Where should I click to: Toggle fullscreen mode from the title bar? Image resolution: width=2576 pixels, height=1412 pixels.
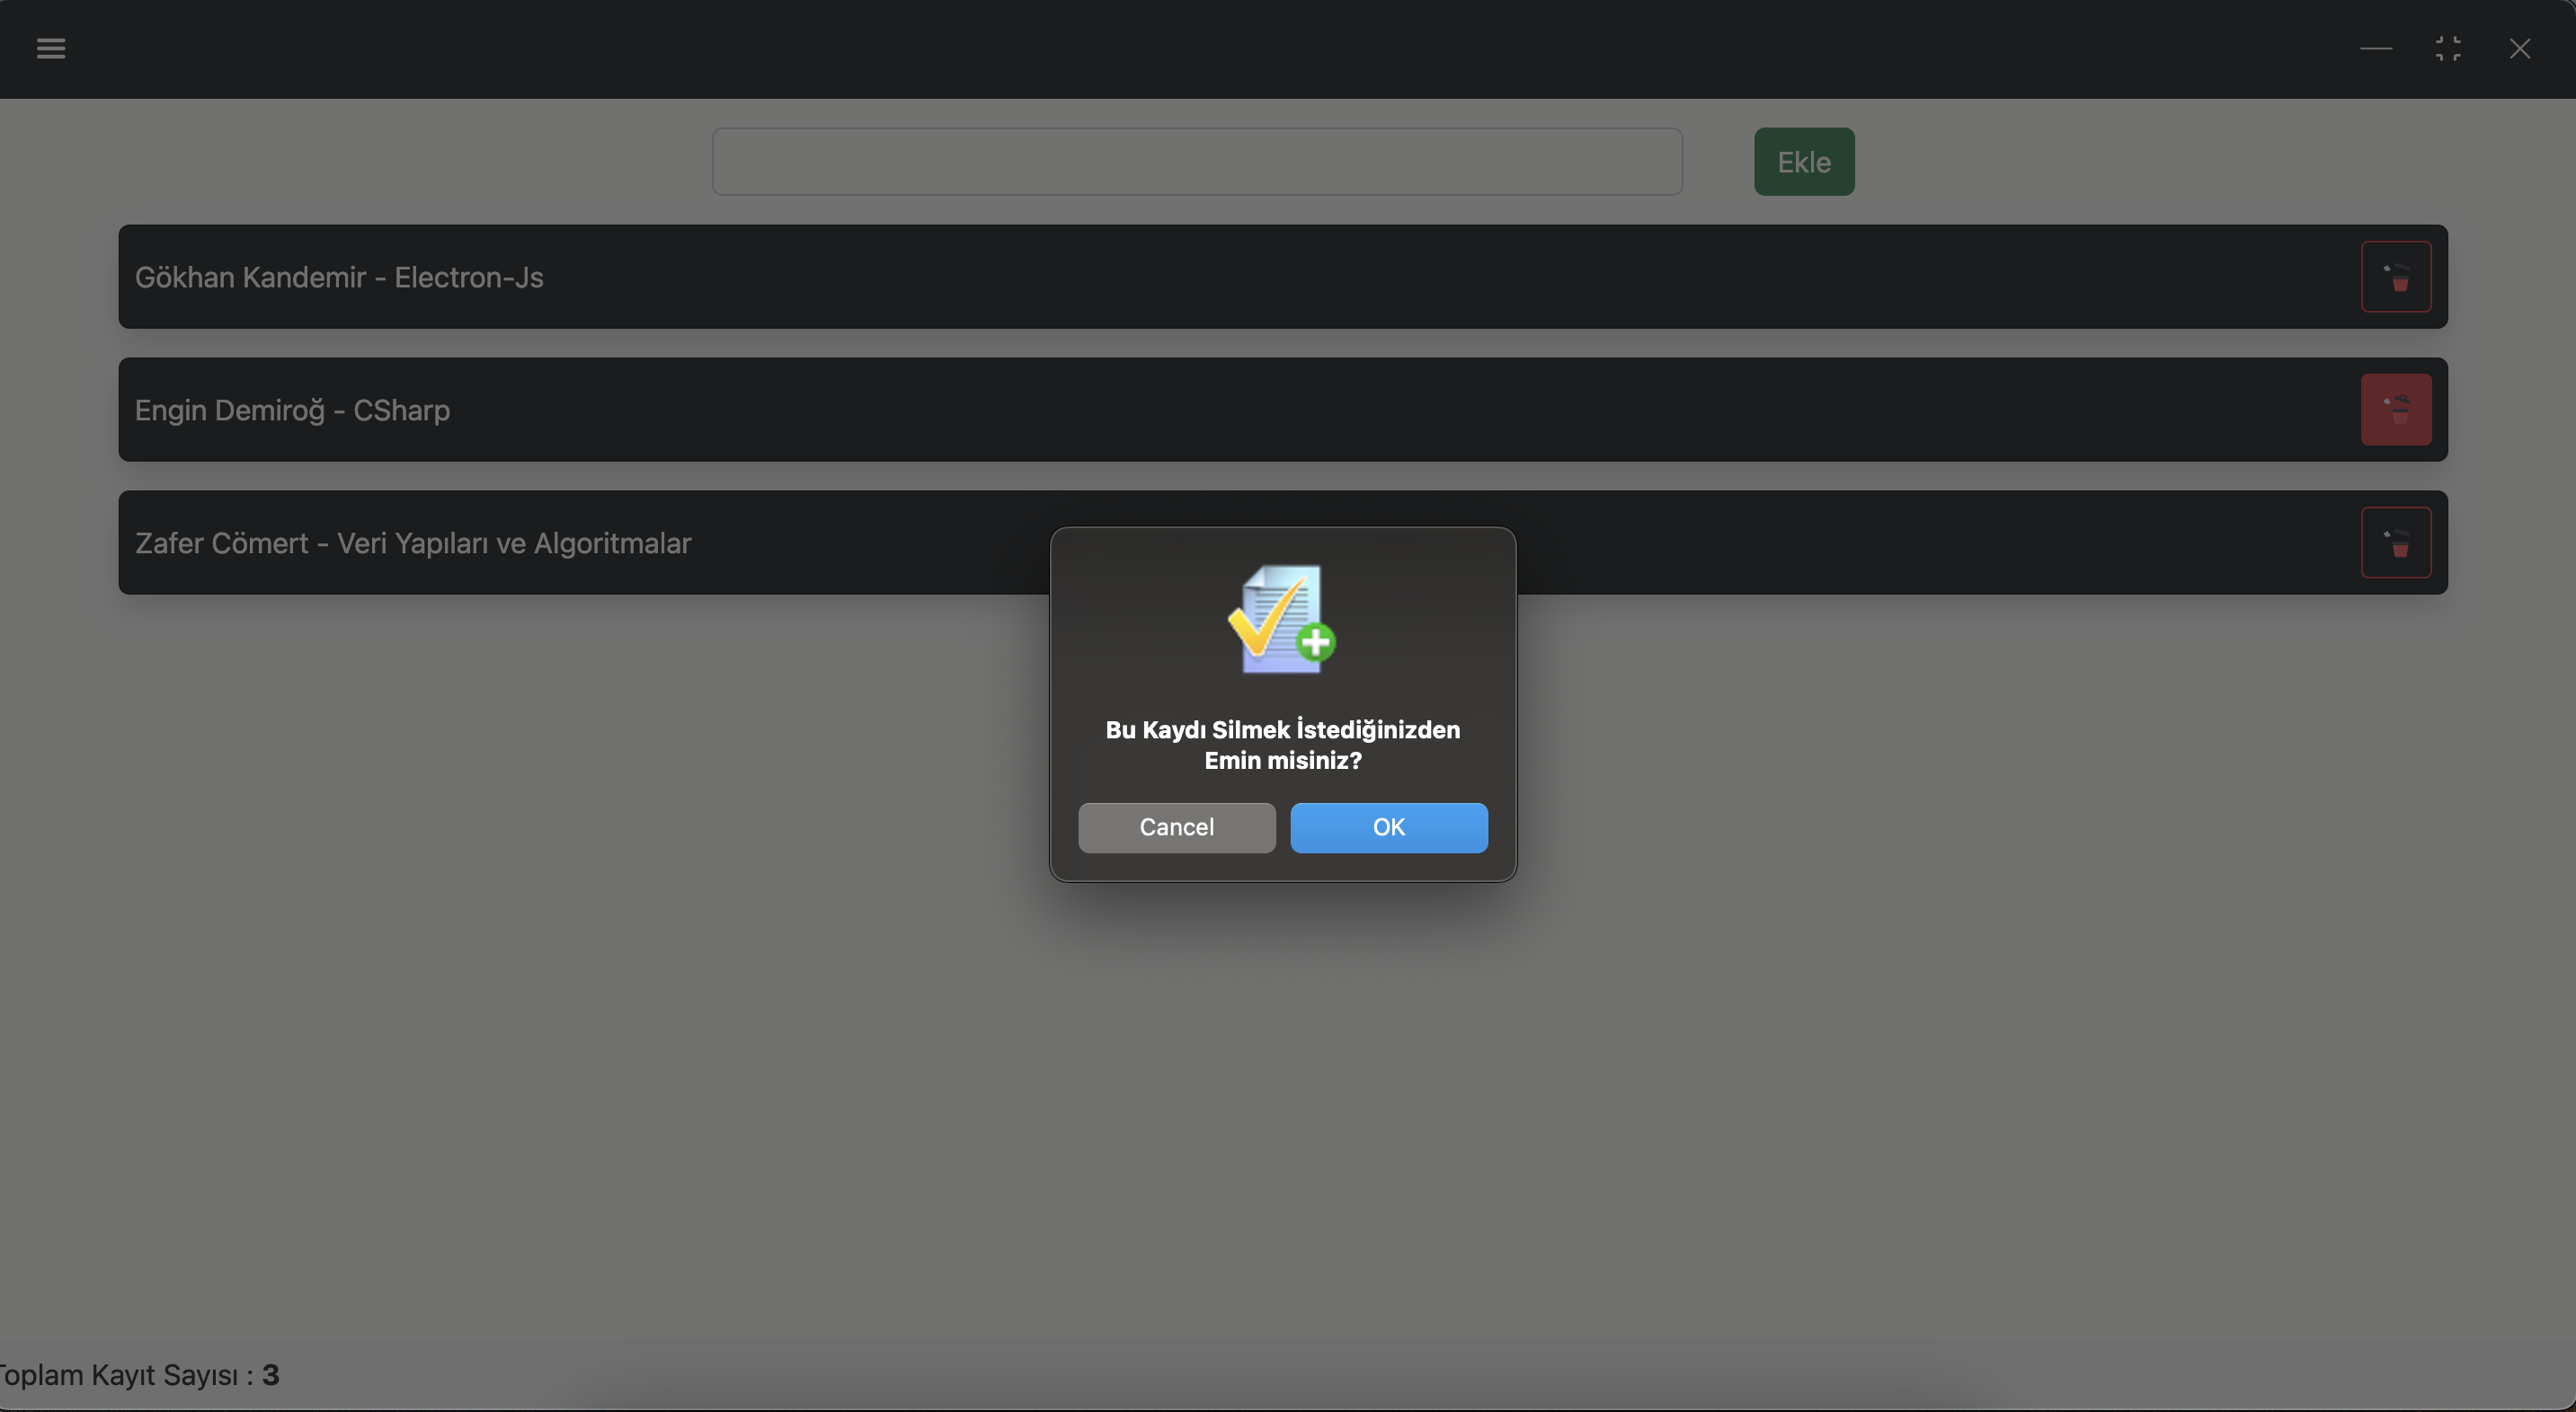(x=2449, y=48)
